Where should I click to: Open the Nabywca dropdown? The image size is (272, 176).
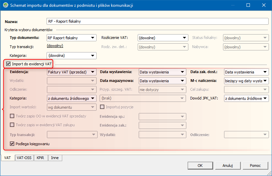click(246, 47)
